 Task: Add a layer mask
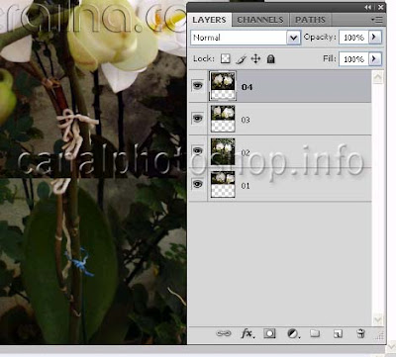tap(269, 334)
